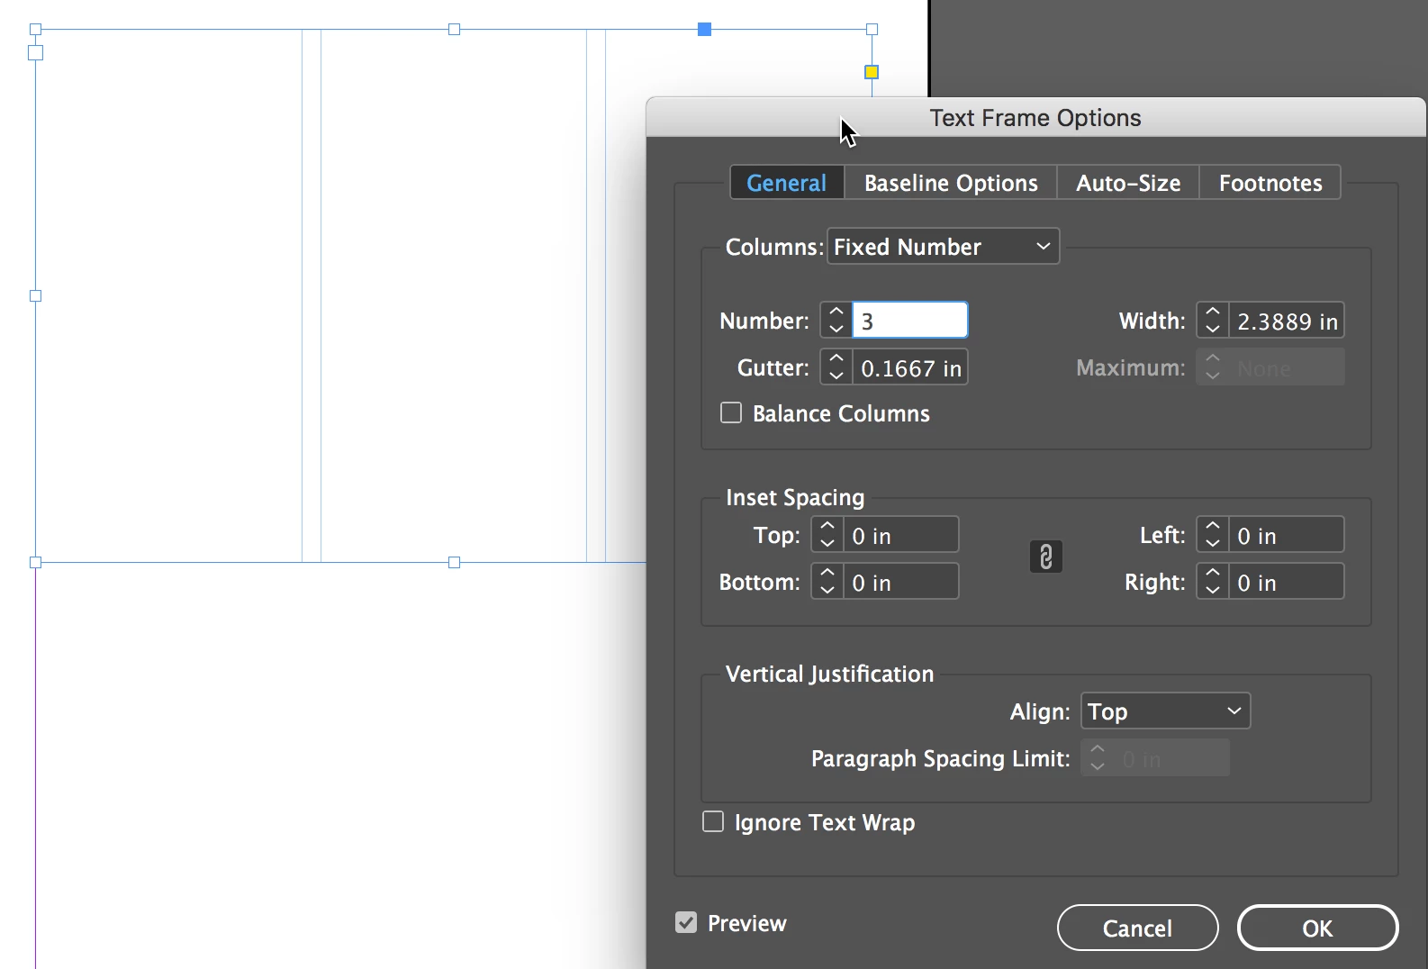Image resolution: width=1428 pixels, height=969 pixels.
Task: Click the Bottom inset value field
Action: 901,581
